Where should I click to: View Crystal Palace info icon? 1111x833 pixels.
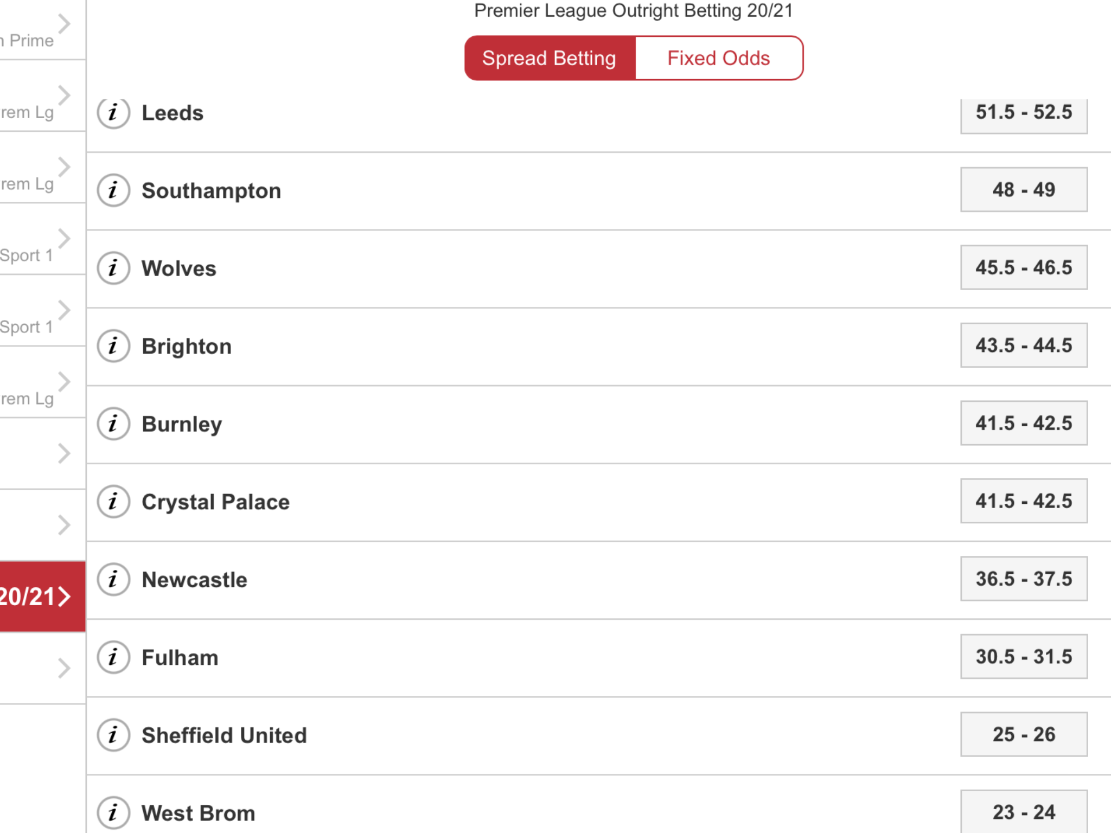click(x=113, y=502)
